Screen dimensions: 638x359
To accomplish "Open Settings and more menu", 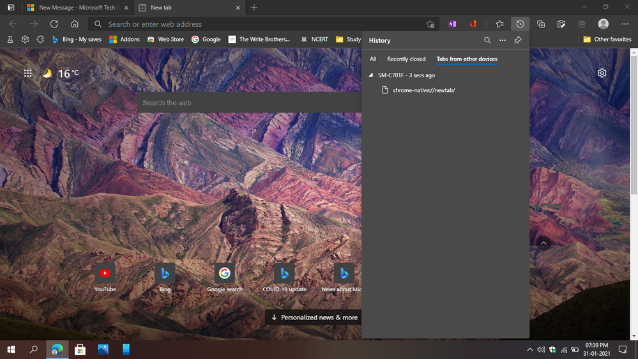I will tap(625, 24).
